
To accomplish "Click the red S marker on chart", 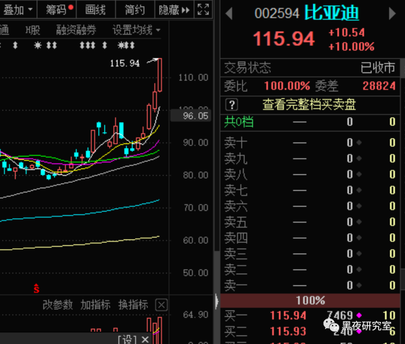I will click(36, 288).
